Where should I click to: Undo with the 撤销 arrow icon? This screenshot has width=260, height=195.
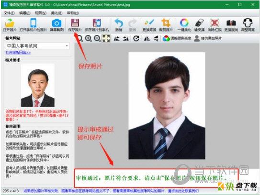[119, 23]
